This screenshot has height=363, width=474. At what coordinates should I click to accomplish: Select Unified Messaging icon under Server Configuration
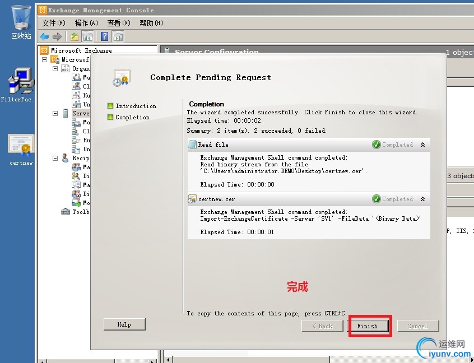[76, 148]
